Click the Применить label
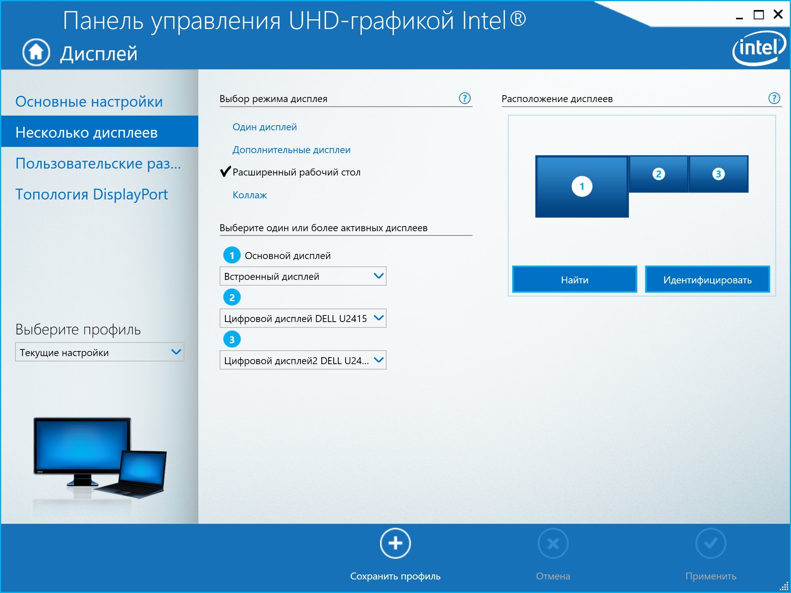Viewport: 791px width, 593px height. click(x=711, y=576)
